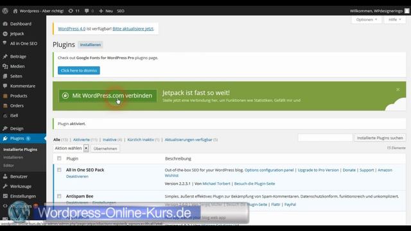Click the Medien icon in sidebar
The width and height of the screenshot is (411, 231).
(5, 67)
